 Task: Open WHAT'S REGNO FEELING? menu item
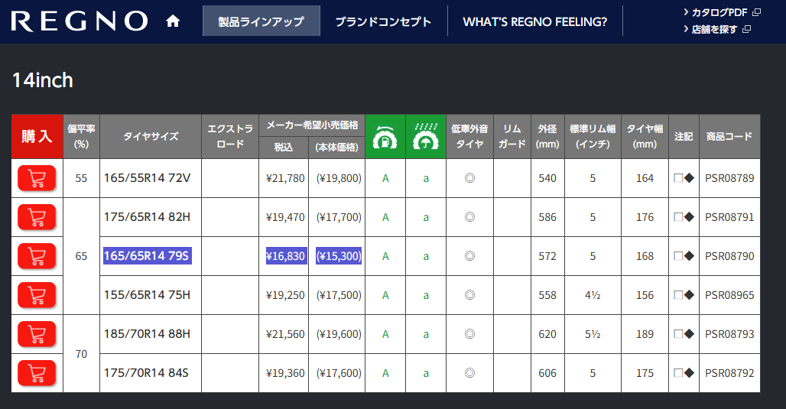535,21
